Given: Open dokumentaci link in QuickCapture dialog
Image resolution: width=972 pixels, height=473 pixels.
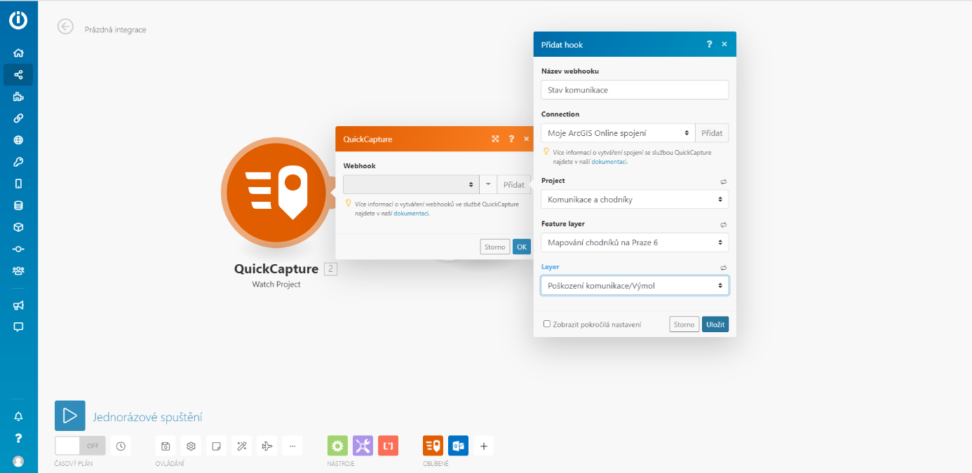Looking at the screenshot, I should 411,213.
